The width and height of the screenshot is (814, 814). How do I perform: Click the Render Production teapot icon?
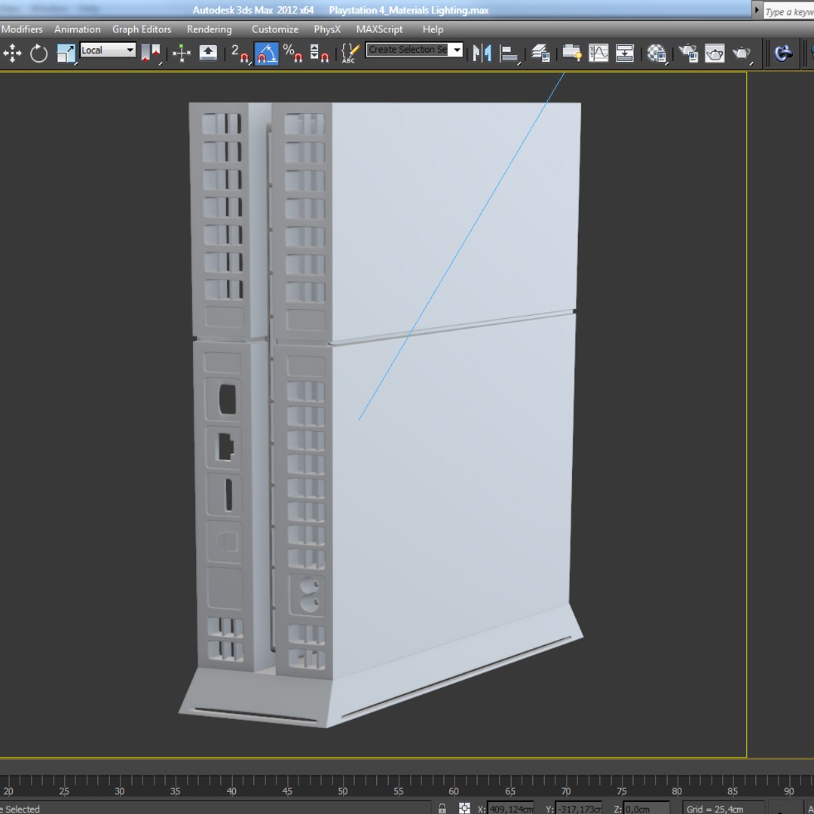742,54
